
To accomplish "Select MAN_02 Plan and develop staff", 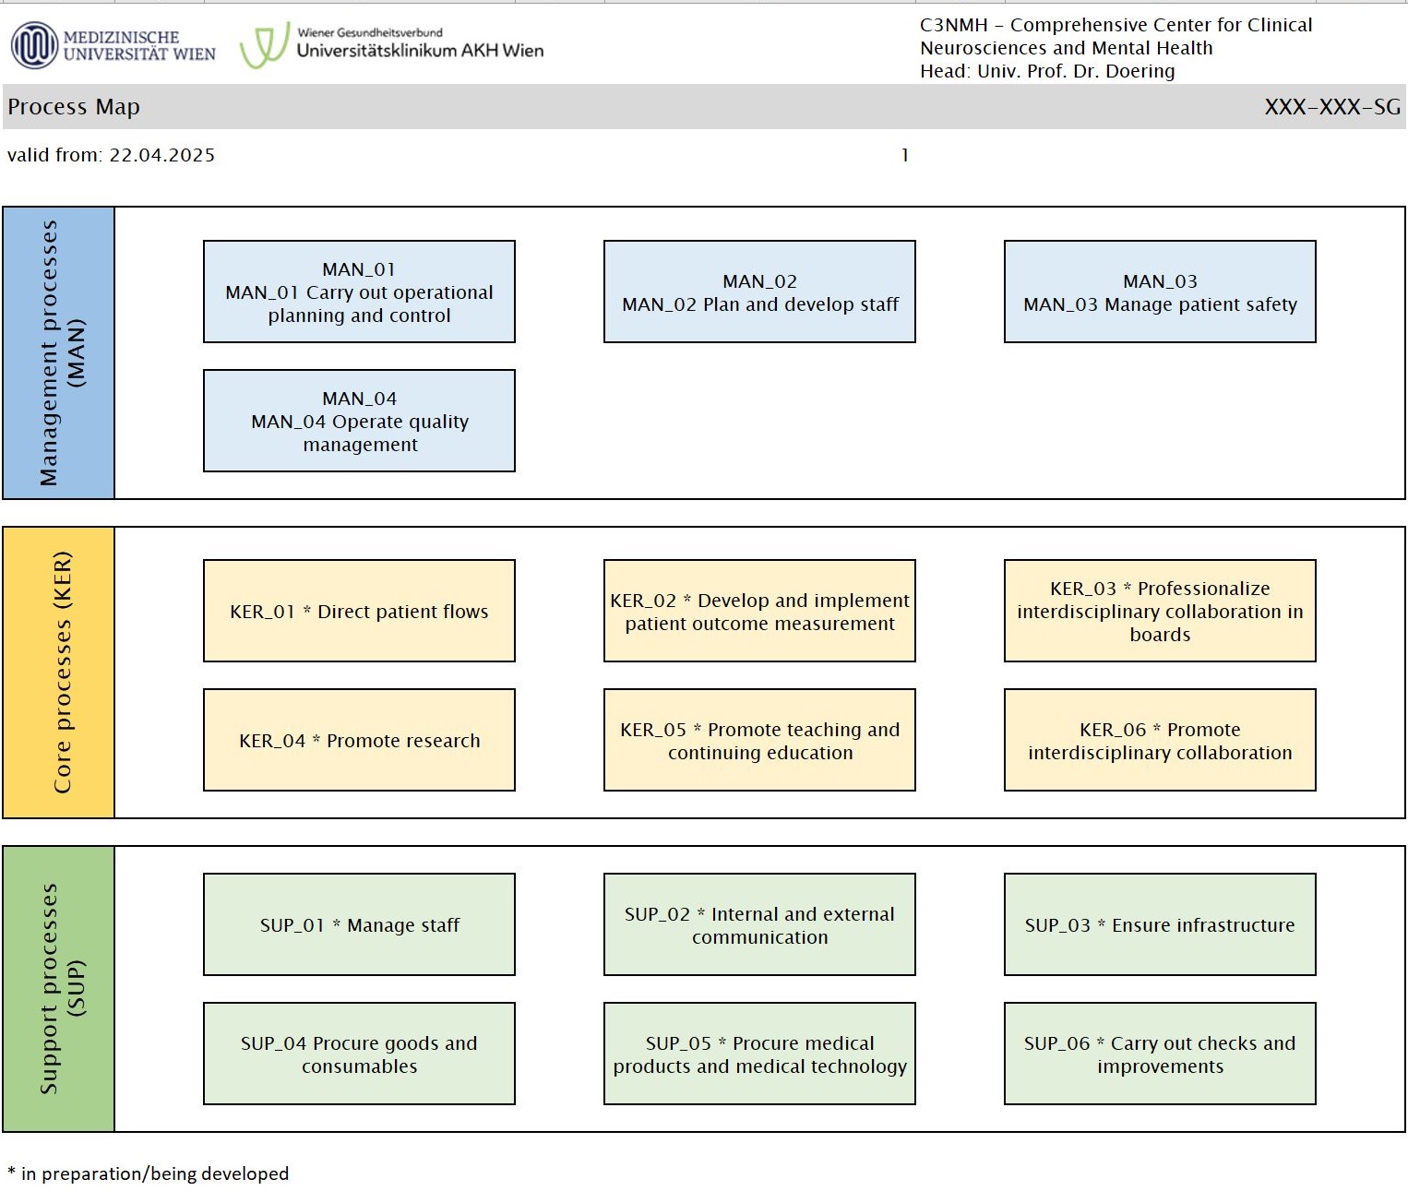I will tap(759, 292).
